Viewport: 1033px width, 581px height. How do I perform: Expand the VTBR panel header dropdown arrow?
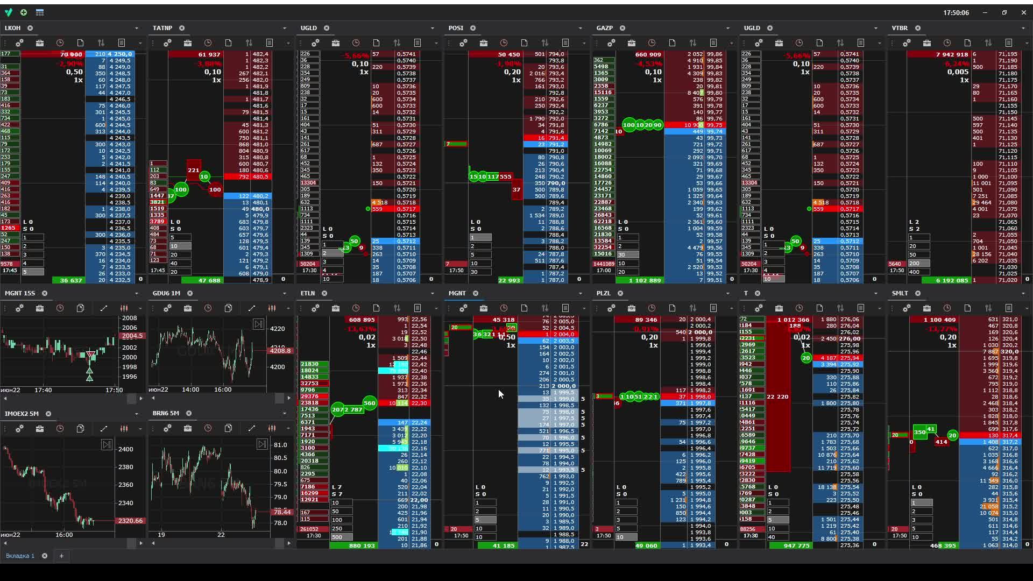pyautogui.click(x=1023, y=28)
